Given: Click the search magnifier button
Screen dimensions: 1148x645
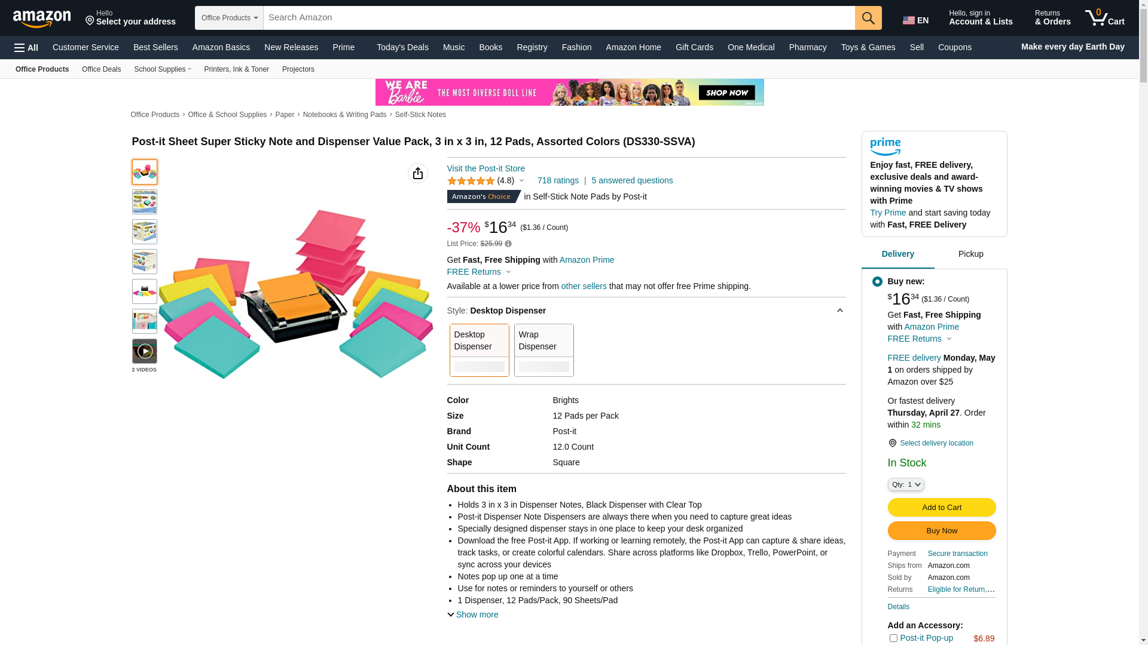Looking at the screenshot, I should [x=868, y=18].
